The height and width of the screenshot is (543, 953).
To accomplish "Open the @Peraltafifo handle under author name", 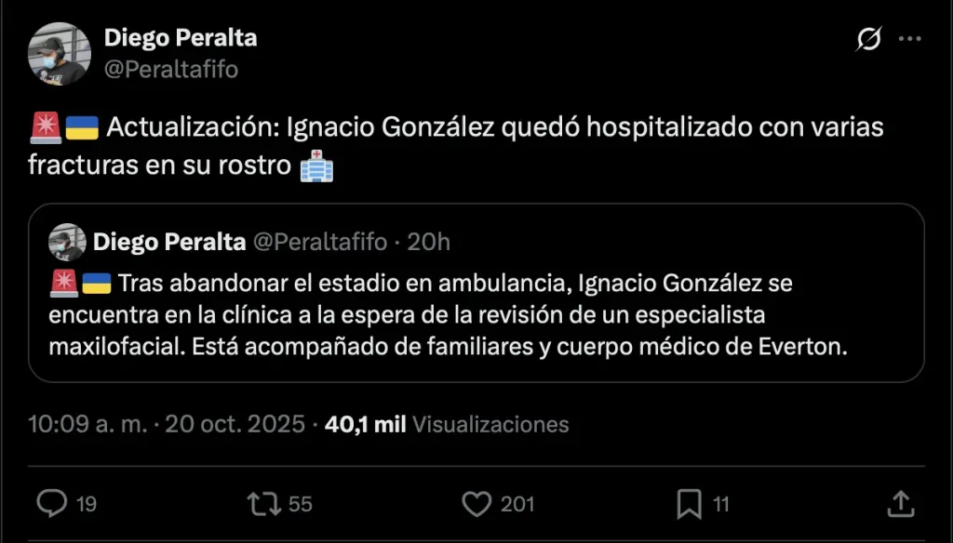I will [x=171, y=69].
